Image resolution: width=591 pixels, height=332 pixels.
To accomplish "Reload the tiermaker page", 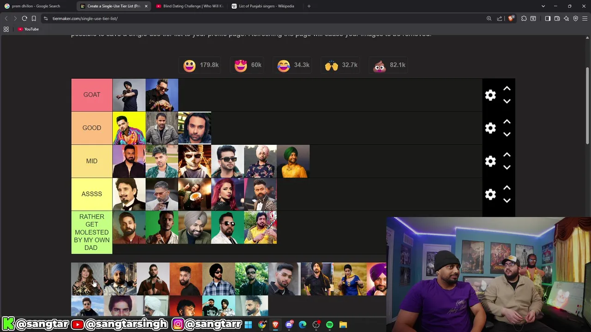I will tap(24, 18).
